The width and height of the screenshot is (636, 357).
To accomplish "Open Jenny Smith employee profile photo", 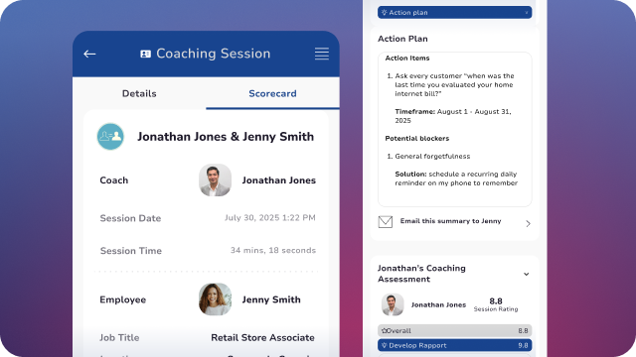I will [x=215, y=299].
